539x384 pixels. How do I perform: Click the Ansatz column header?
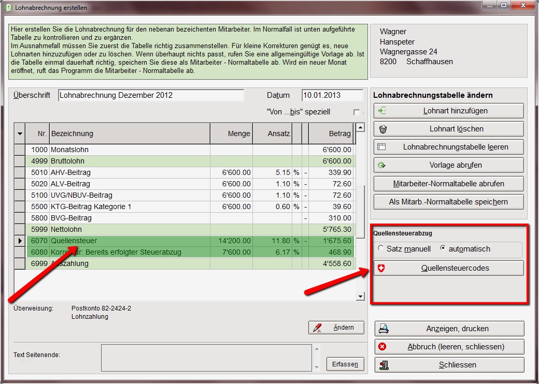coord(272,134)
